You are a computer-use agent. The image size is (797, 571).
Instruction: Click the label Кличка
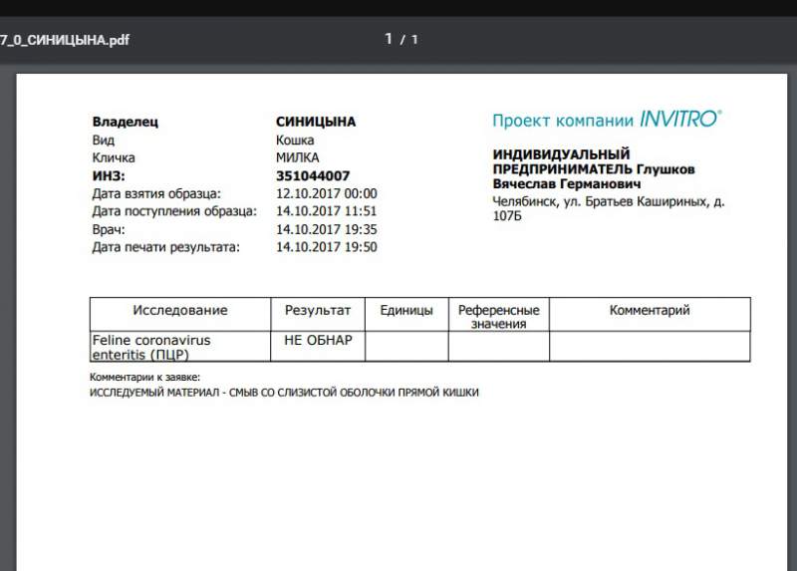click(x=114, y=157)
